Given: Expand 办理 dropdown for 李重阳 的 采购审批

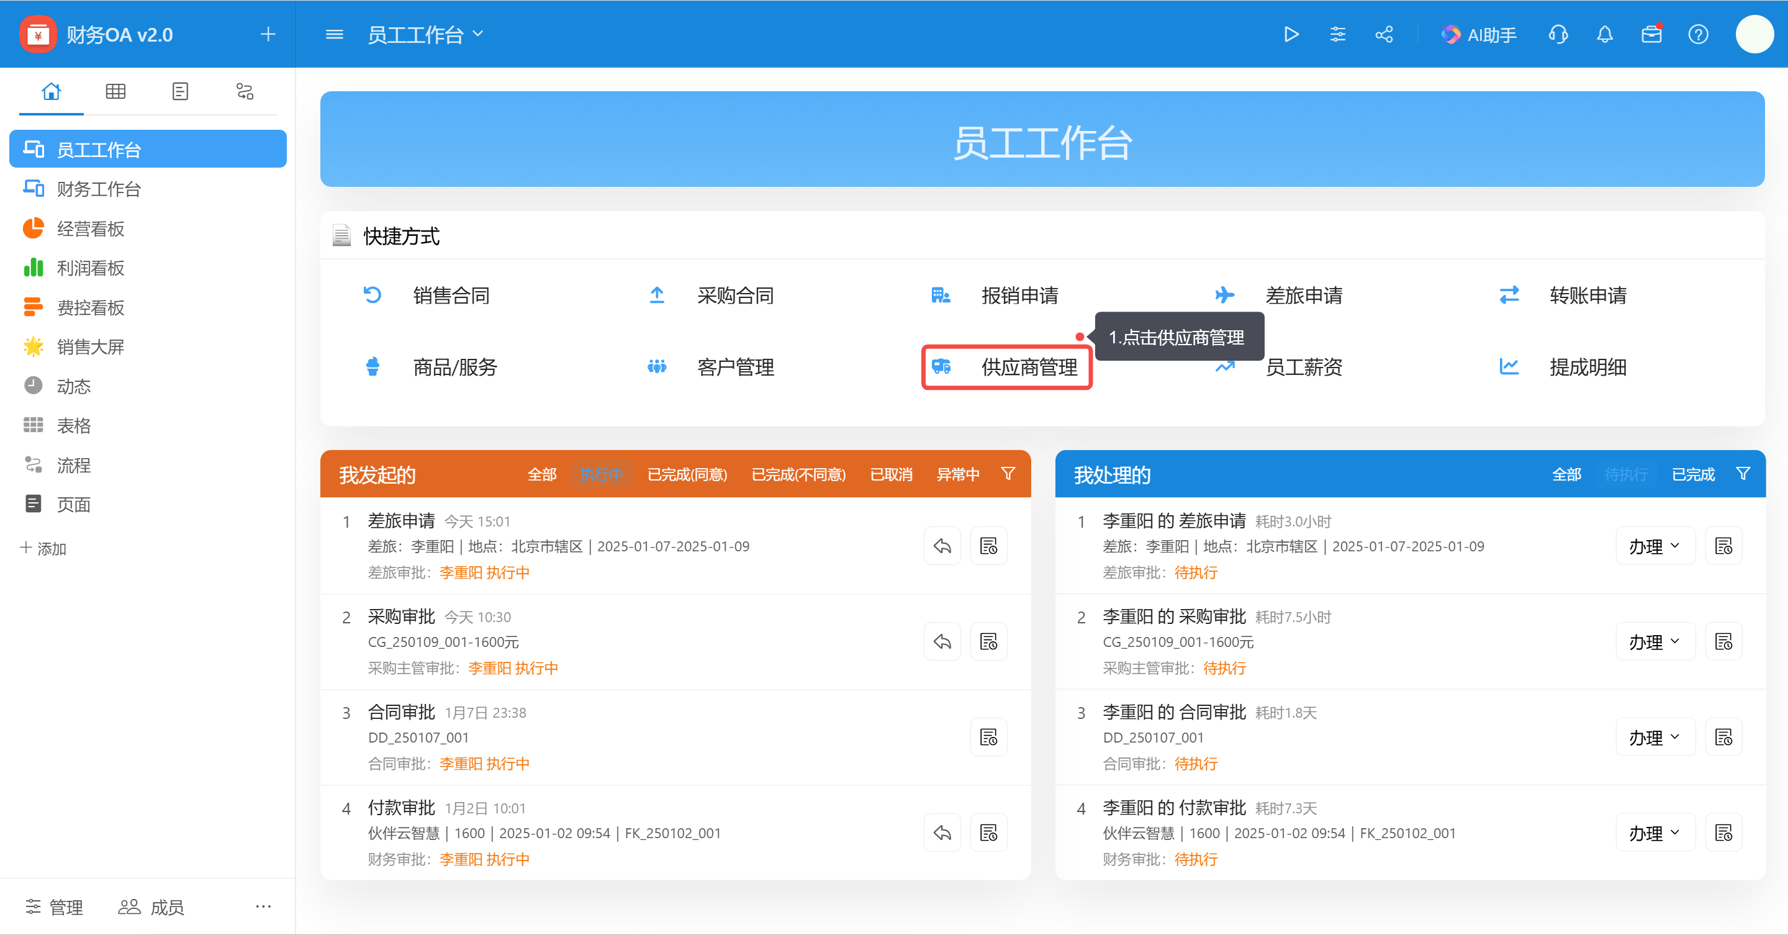Looking at the screenshot, I should pos(1655,641).
